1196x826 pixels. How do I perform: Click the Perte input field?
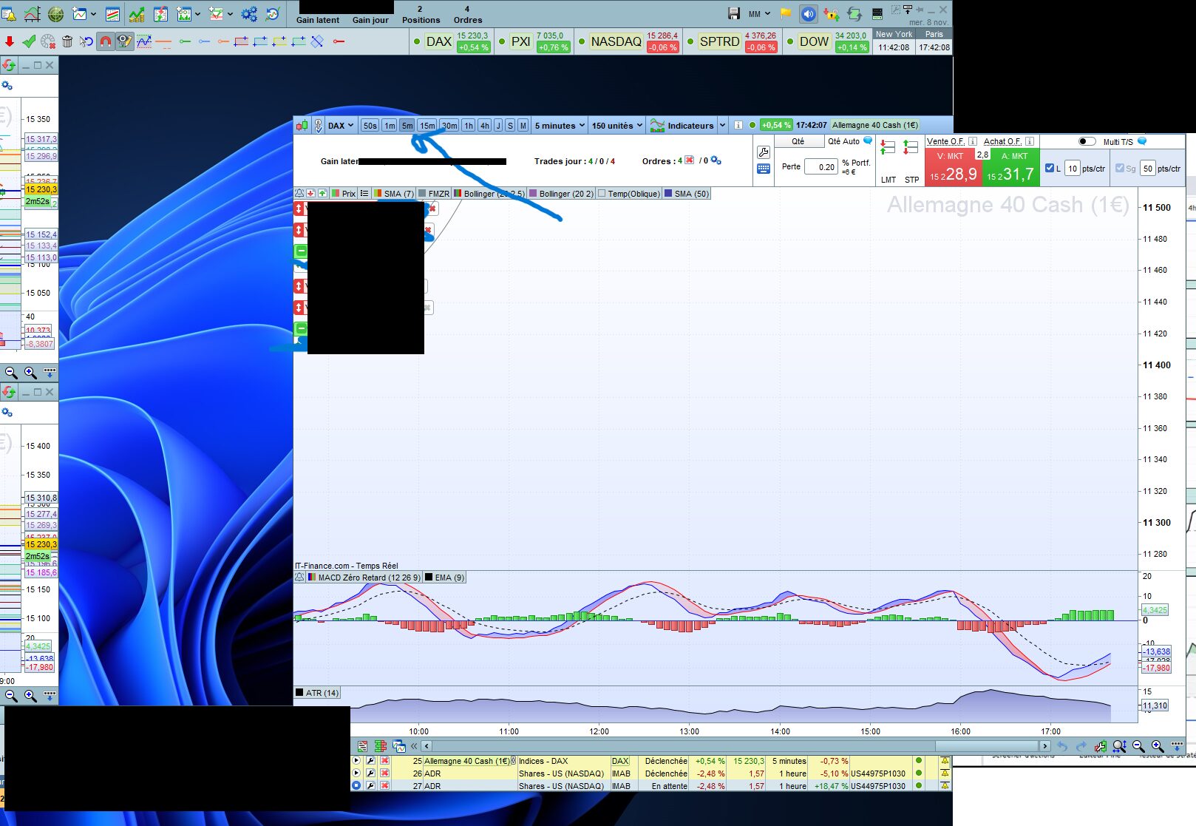point(820,167)
